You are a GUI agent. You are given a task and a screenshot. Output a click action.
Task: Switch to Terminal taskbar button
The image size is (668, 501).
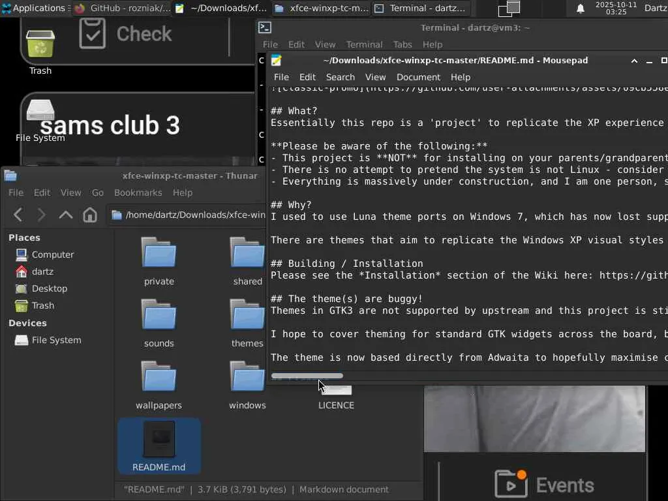[x=421, y=8]
